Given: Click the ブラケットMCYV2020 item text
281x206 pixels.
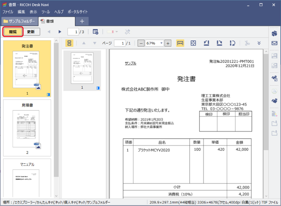Looking at the screenshot, I should coord(154,150).
